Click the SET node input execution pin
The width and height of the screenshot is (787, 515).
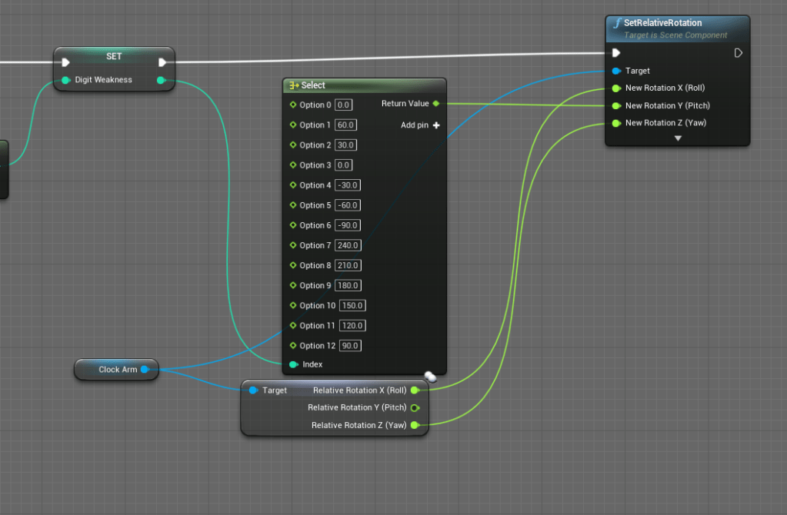pyautogui.click(x=66, y=62)
